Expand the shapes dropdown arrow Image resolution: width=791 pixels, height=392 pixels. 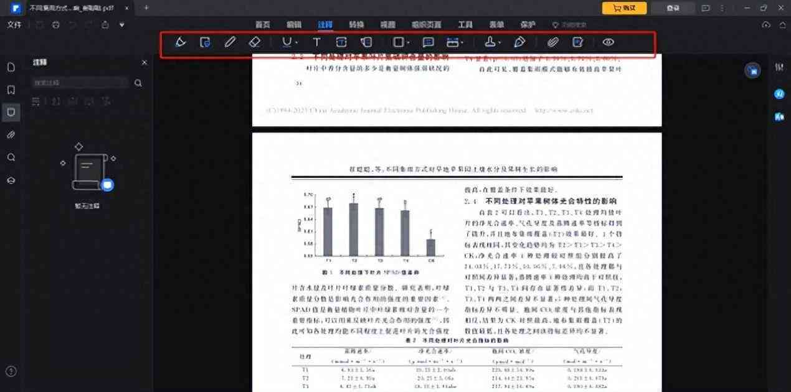(x=408, y=43)
